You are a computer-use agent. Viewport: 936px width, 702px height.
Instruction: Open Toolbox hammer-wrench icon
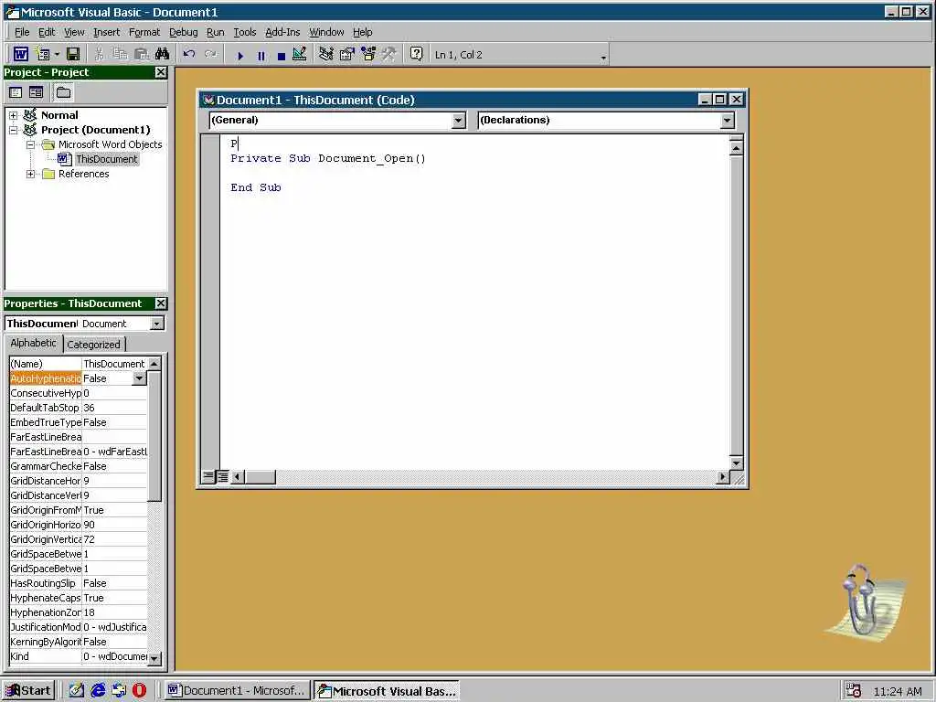(389, 54)
